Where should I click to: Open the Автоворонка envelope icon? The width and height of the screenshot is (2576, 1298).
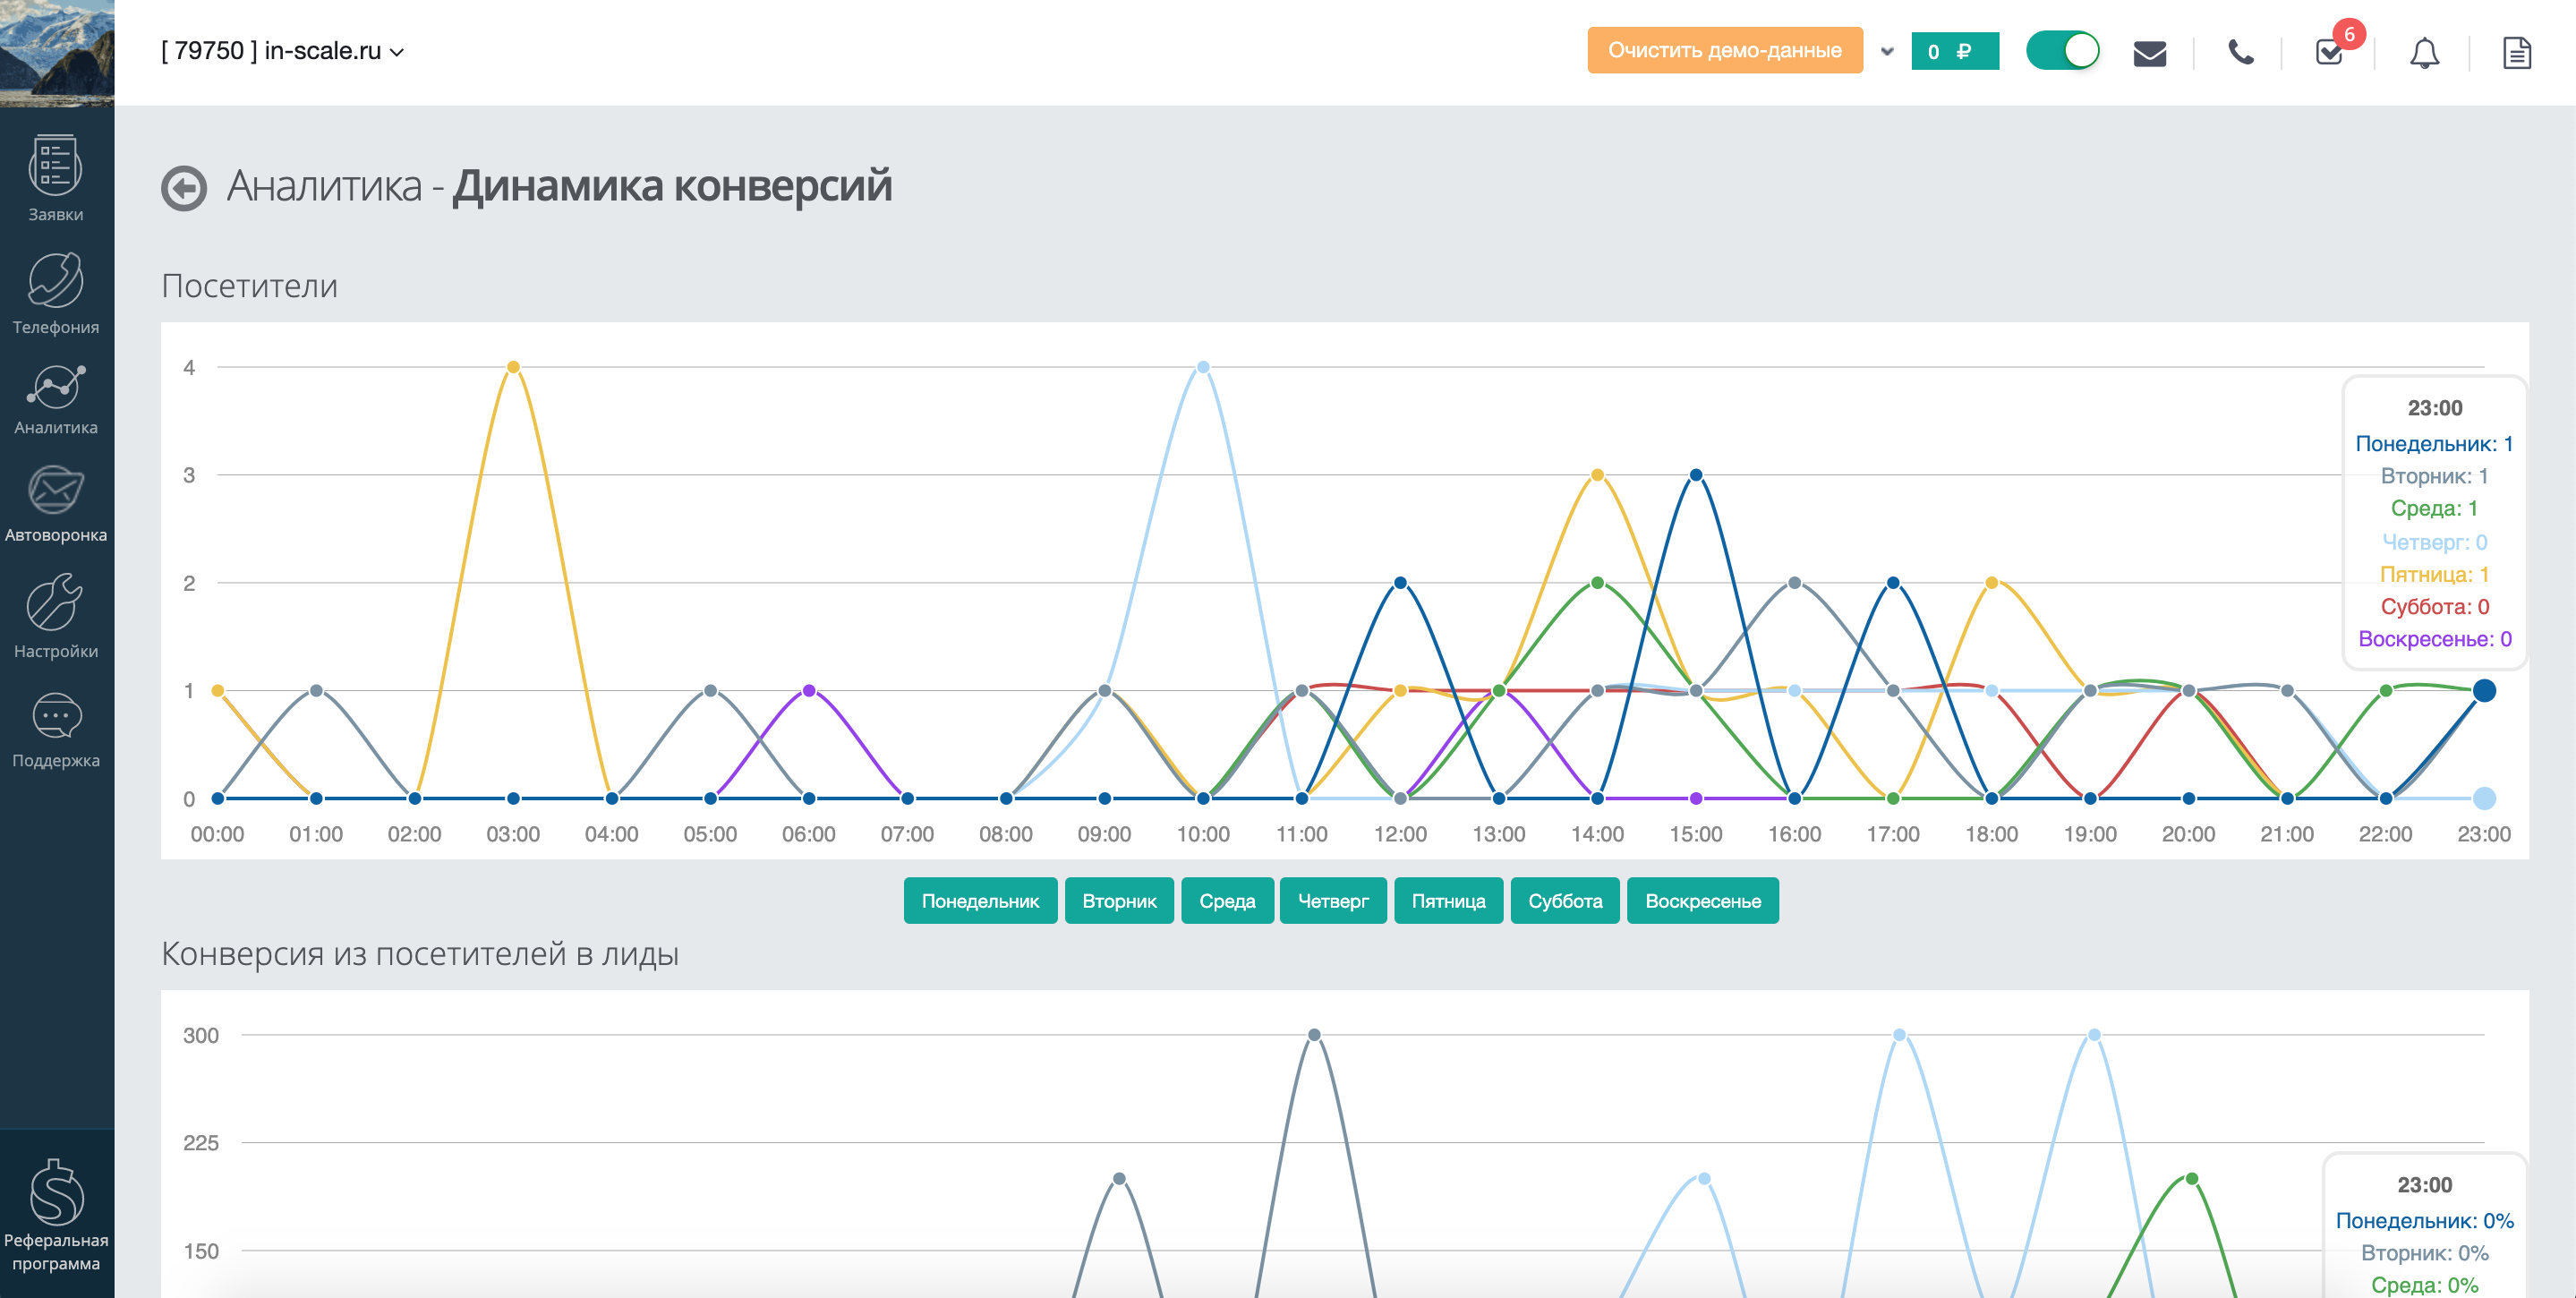pos(55,490)
